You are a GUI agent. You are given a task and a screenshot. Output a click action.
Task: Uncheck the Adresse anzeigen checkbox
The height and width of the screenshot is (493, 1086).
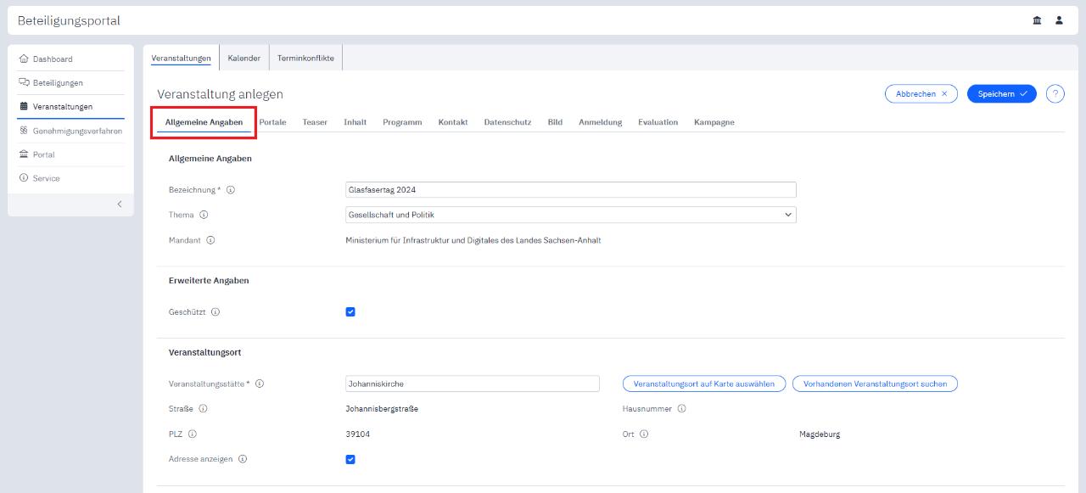(350, 459)
